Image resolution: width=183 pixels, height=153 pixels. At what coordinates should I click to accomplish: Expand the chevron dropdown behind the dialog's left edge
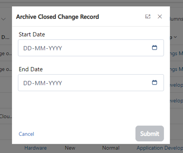[x=3, y=19]
